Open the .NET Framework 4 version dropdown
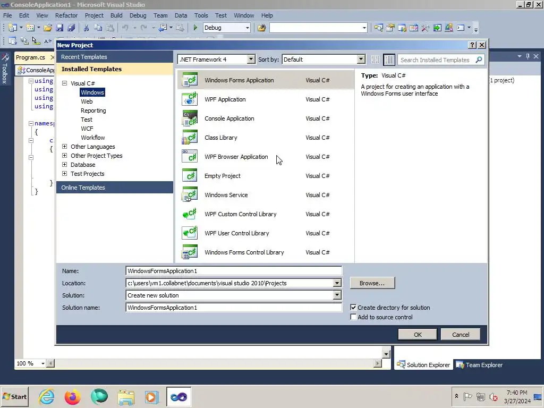544x408 pixels. click(x=251, y=59)
